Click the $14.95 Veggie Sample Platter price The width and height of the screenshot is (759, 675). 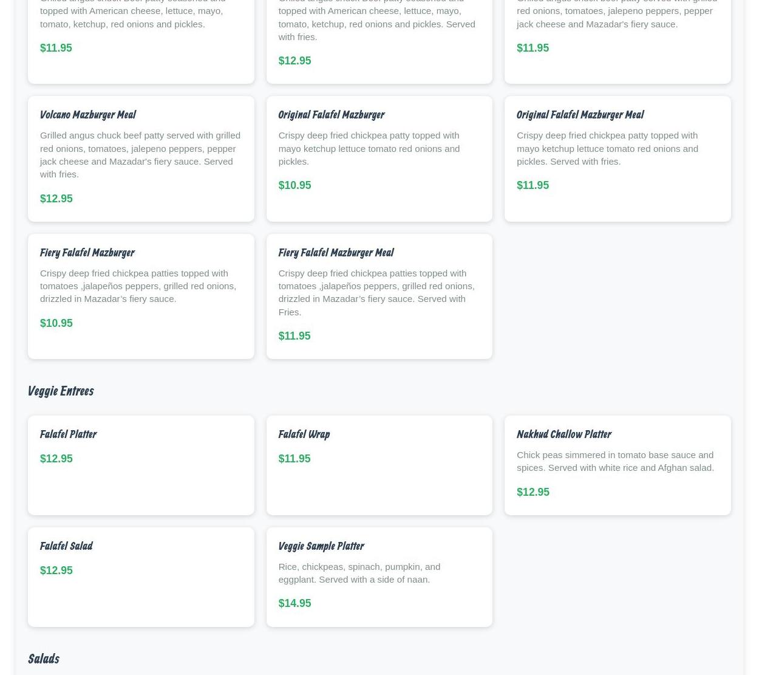pyautogui.click(x=294, y=603)
